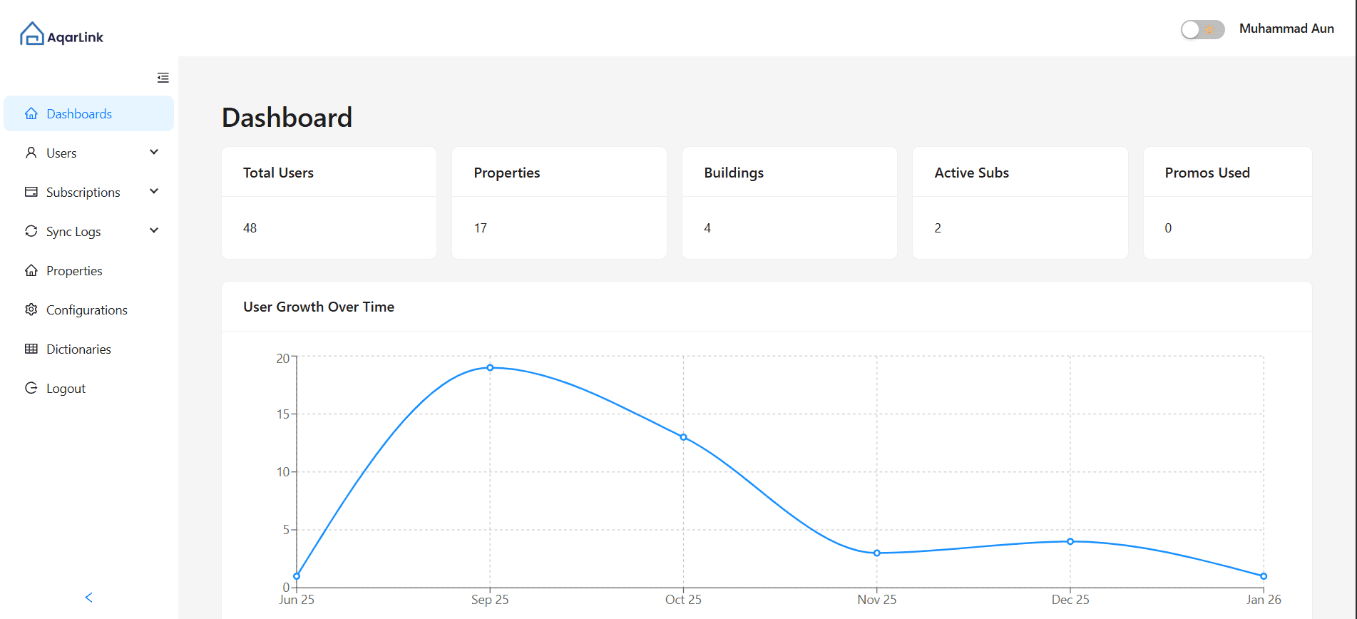Click the Configurations gear icon
This screenshot has width=1357, height=619.
(31, 309)
